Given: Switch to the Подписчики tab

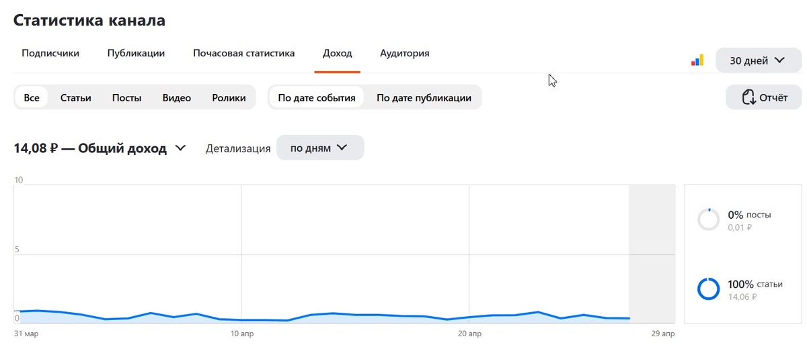Looking at the screenshot, I should point(50,53).
